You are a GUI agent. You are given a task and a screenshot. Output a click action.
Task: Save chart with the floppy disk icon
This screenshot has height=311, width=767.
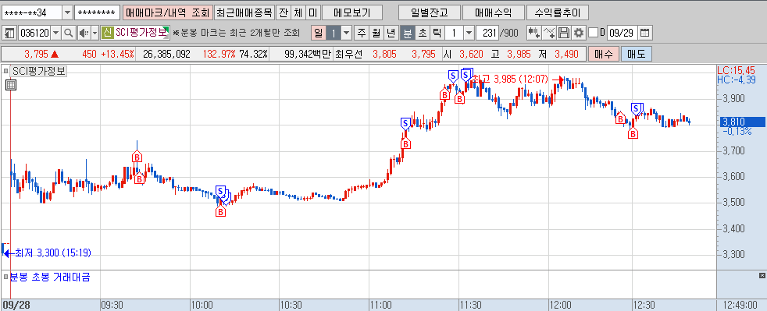(564, 34)
